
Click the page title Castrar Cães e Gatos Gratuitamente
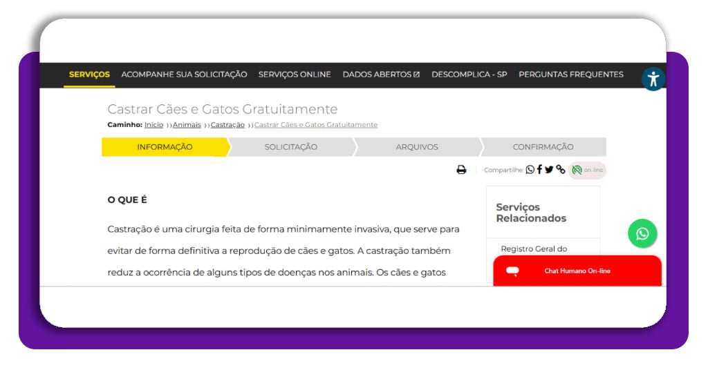[x=222, y=109]
